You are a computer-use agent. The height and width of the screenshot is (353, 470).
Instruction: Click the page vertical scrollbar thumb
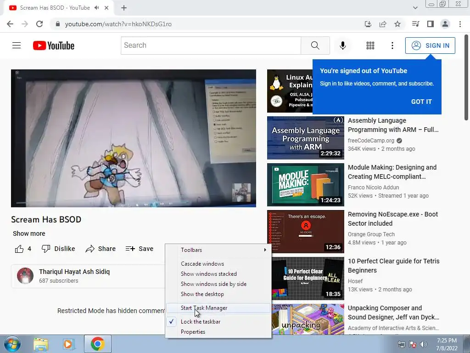point(466,77)
